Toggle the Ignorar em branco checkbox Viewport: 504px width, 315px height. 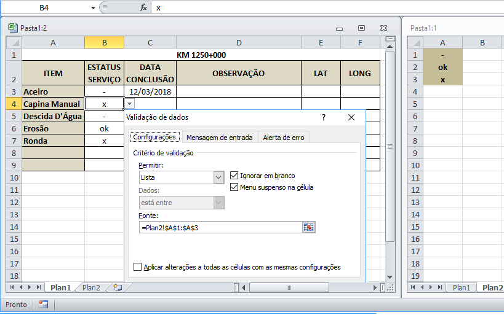(234, 176)
